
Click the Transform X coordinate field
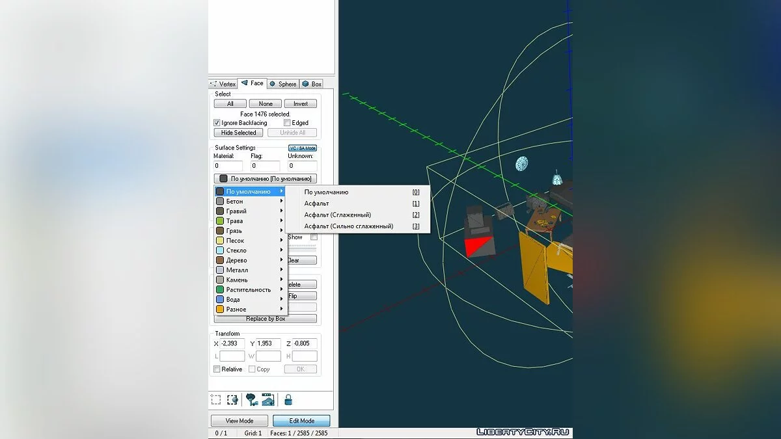point(232,343)
